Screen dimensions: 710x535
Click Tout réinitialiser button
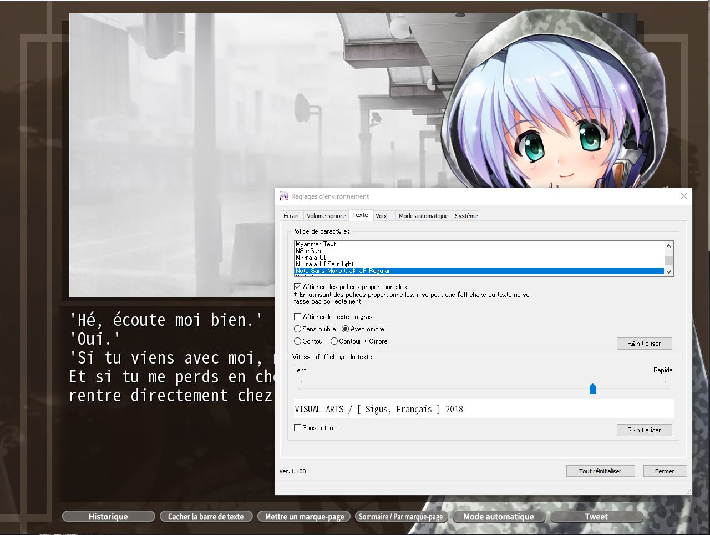tap(600, 471)
